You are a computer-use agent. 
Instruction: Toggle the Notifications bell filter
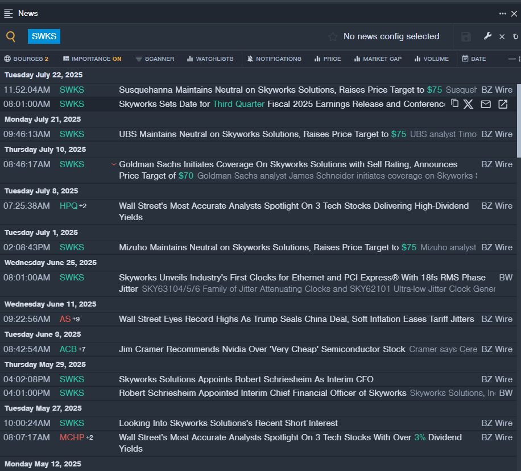click(275, 59)
